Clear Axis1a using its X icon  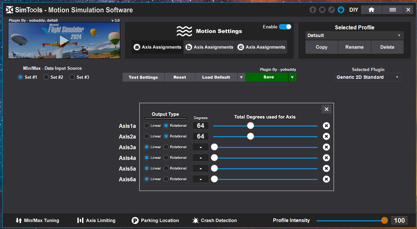[x=326, y=126]
